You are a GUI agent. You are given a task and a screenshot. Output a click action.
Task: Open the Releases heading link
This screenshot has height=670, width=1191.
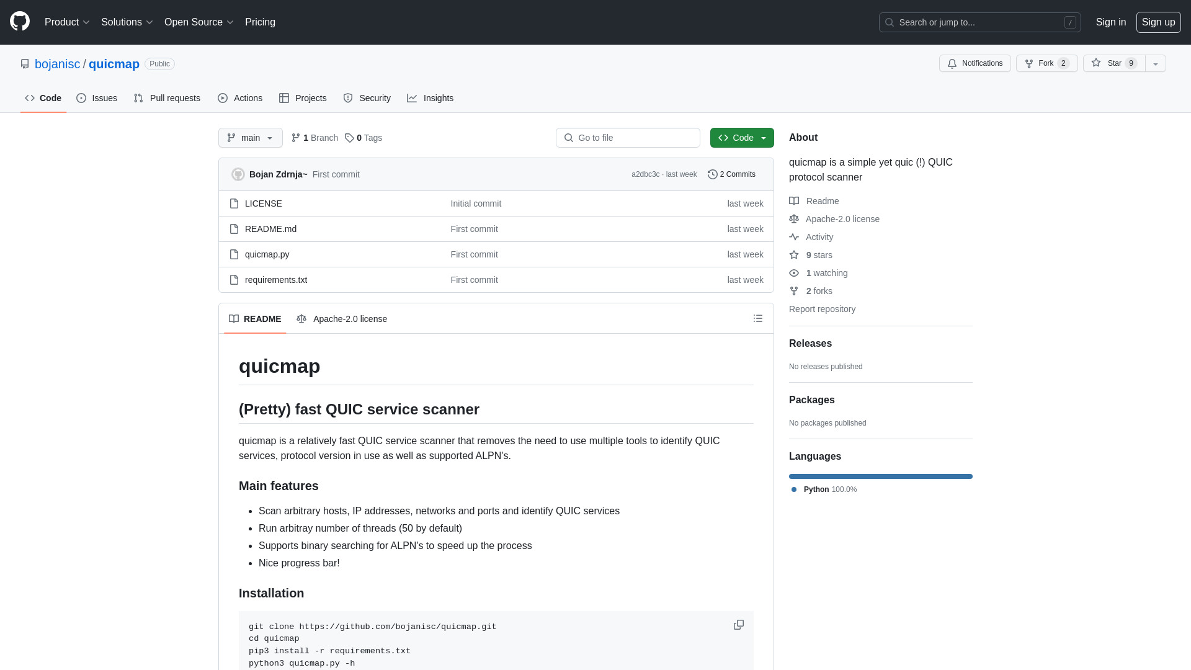(810, 344)
